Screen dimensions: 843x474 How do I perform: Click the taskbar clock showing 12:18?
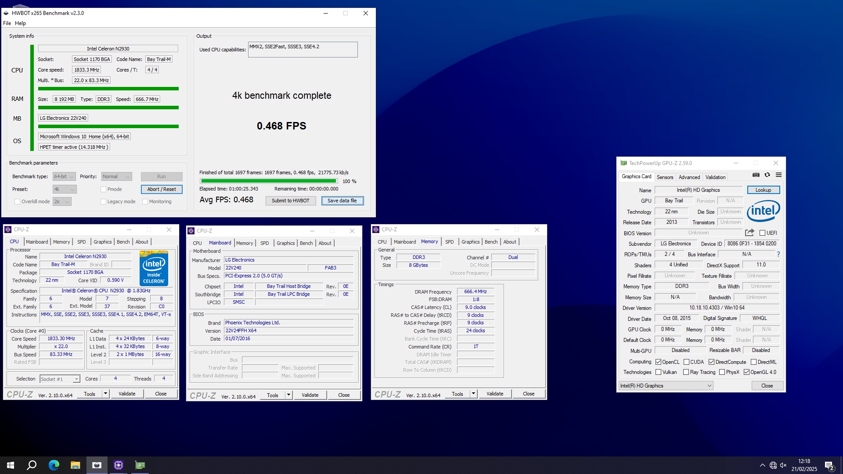[x=804, y=465]
